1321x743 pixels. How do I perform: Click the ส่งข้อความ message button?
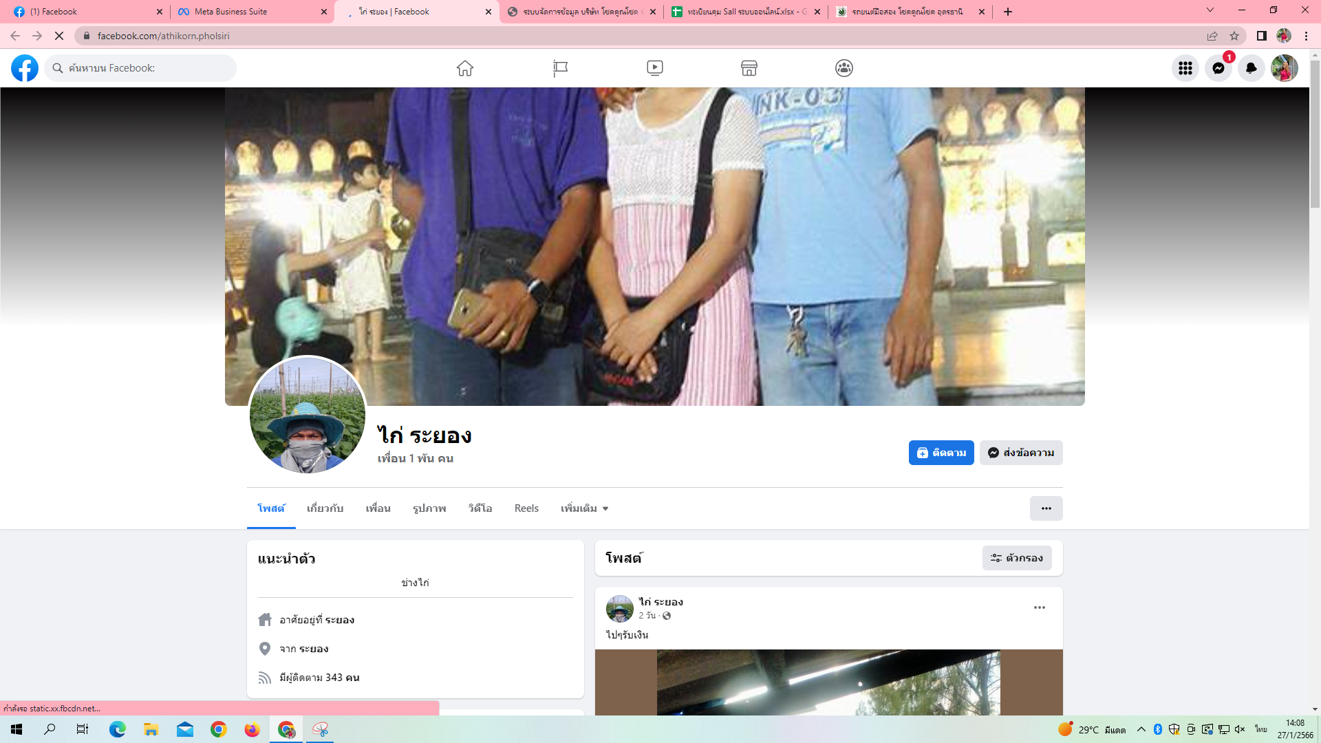(1021, 453)
